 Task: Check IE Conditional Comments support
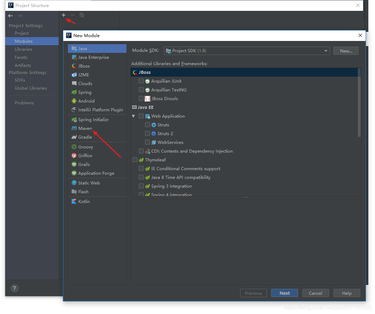click(141, 168)
